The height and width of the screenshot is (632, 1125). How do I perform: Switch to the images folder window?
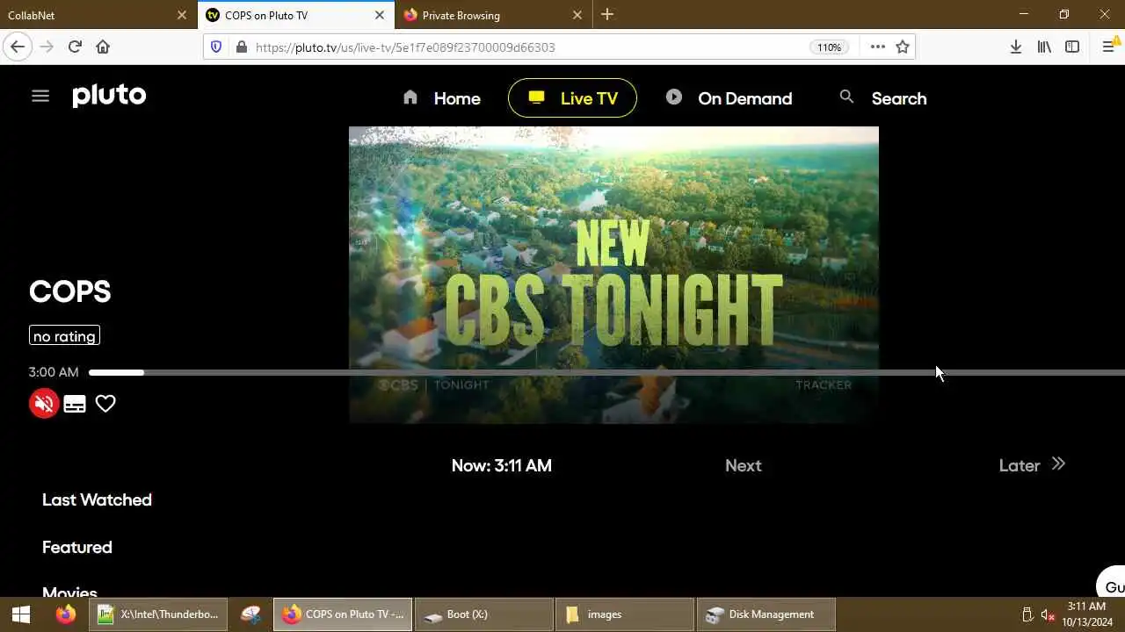[x=625, y=614]
